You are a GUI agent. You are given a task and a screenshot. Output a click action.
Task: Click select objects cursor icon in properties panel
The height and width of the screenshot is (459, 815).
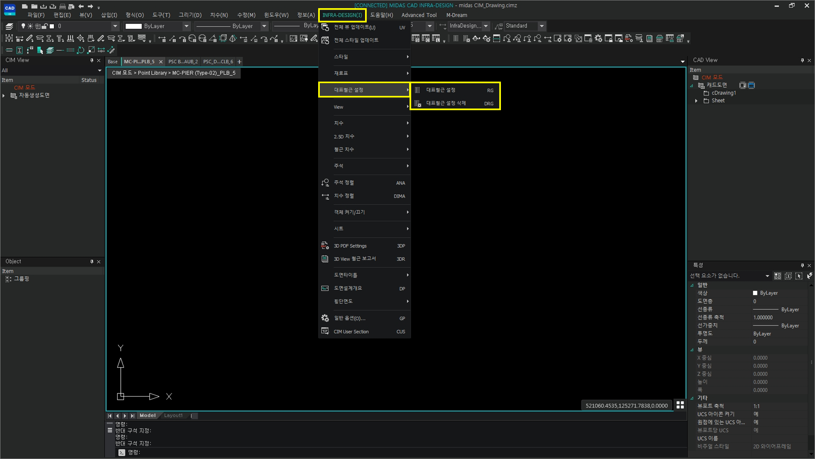(799, 276)
